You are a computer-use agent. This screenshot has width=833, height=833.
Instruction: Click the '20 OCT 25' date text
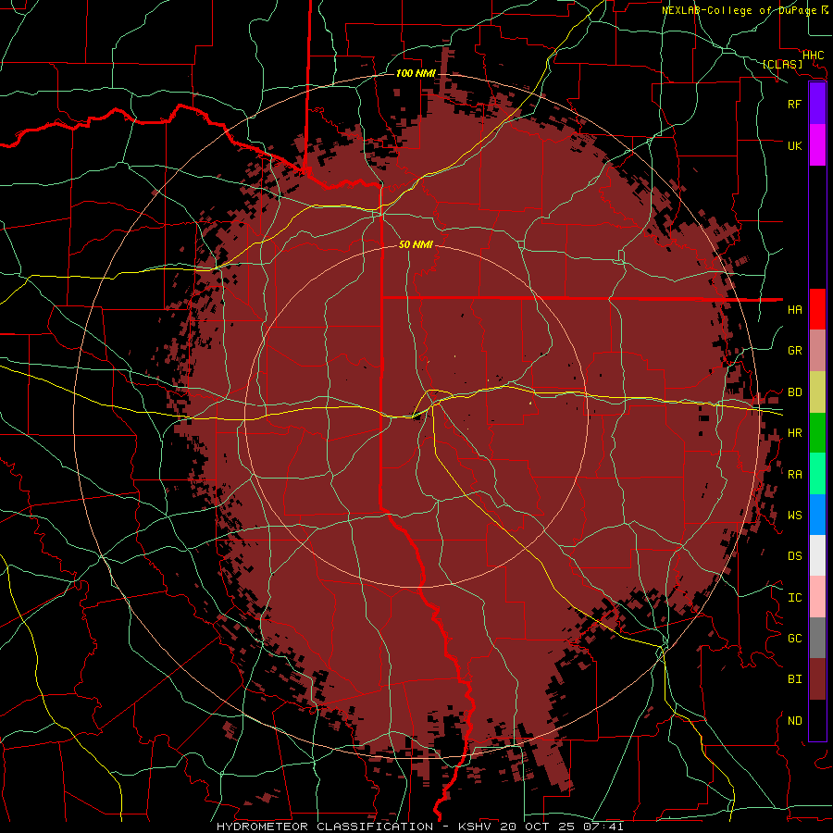(x=537, y=827)
